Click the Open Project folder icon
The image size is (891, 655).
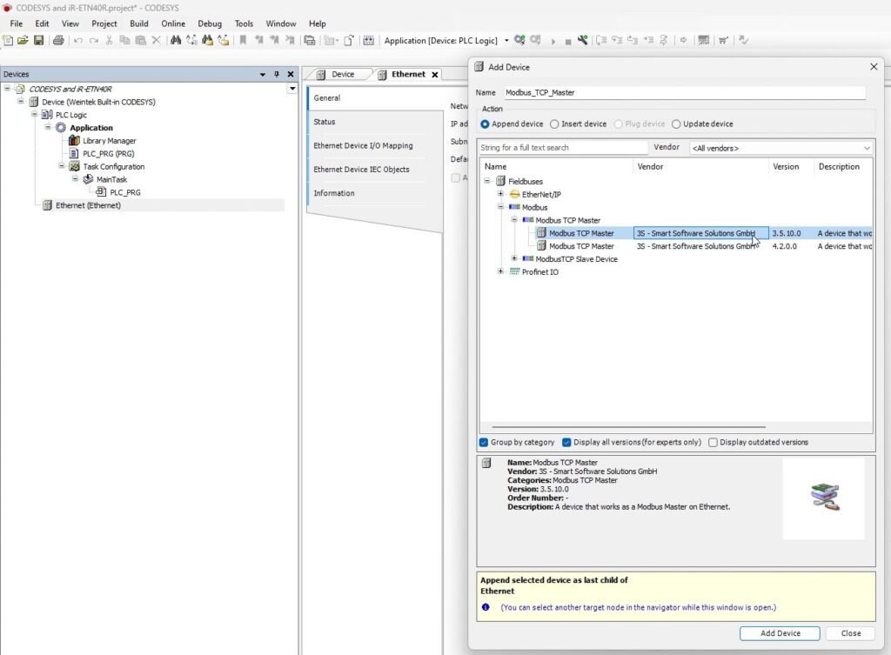[x=23, y=40]
